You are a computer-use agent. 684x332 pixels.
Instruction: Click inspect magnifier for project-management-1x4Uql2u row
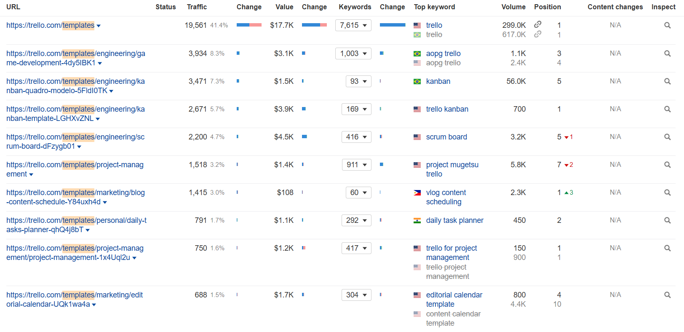pos(667,248)
